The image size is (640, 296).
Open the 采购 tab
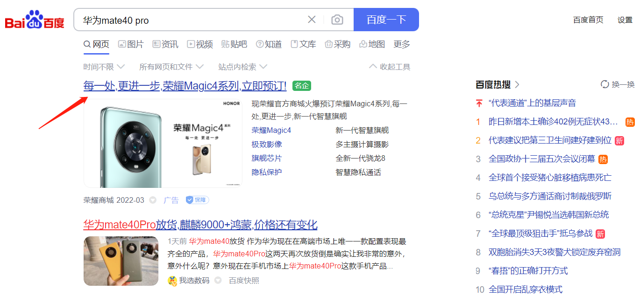(x=338, y=44)
